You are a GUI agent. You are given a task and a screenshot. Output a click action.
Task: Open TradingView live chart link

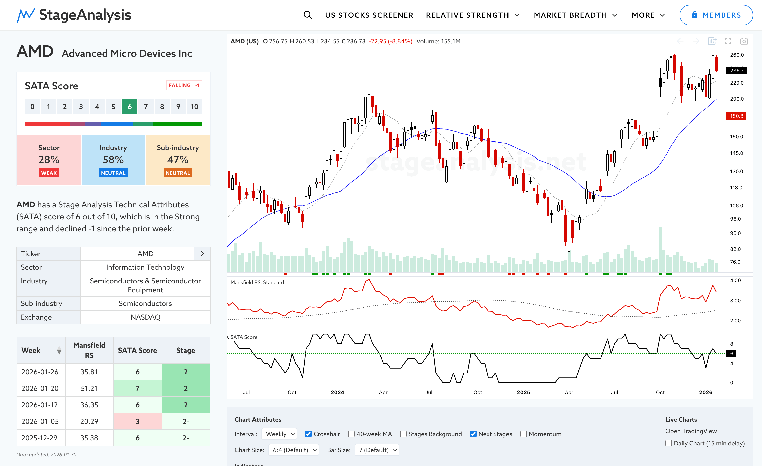[691, 431]
